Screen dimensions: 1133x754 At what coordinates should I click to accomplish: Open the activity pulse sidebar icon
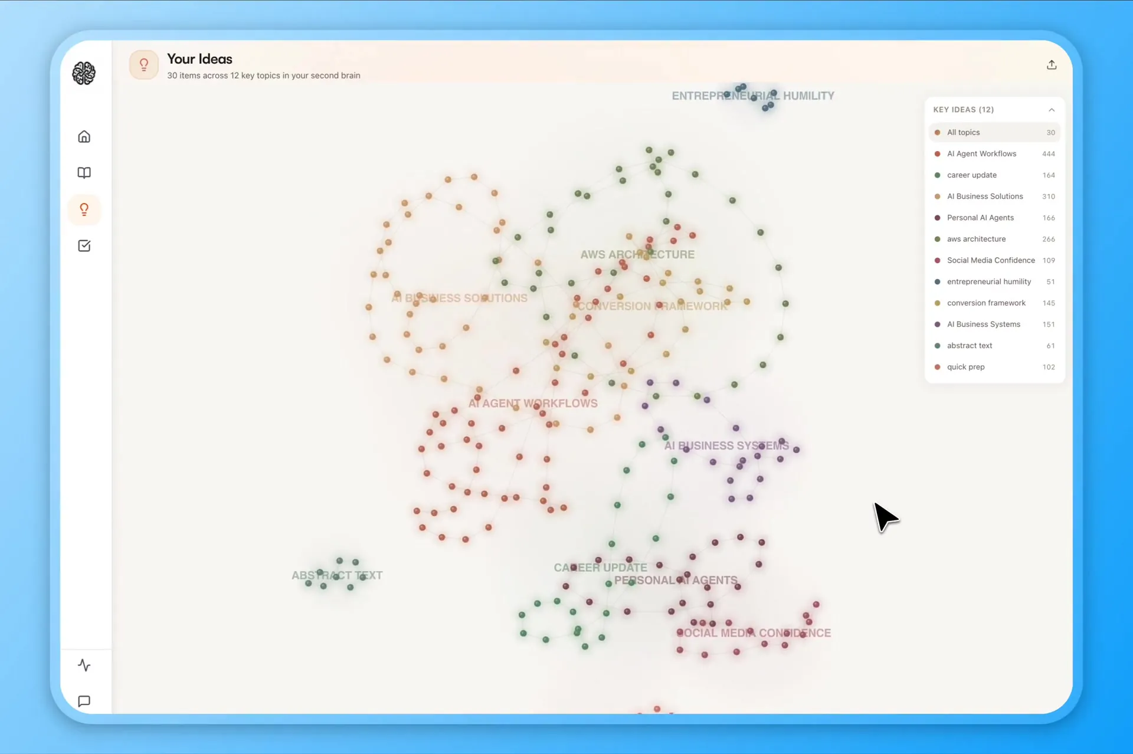click(x=84, y=665)
